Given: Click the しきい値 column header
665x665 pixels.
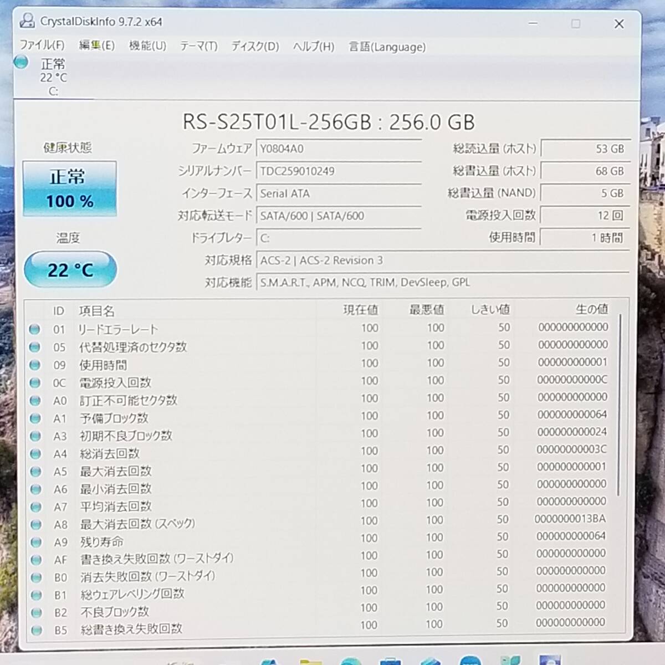Looking at the screenshot, I should [x=490, y=309].
